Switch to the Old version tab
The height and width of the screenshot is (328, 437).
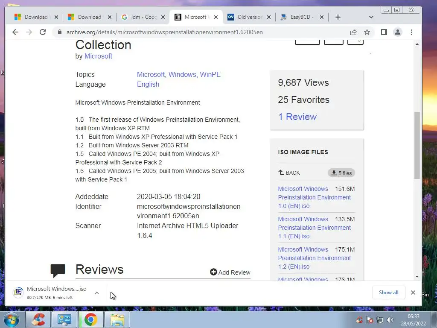click(x=249, y=17)
